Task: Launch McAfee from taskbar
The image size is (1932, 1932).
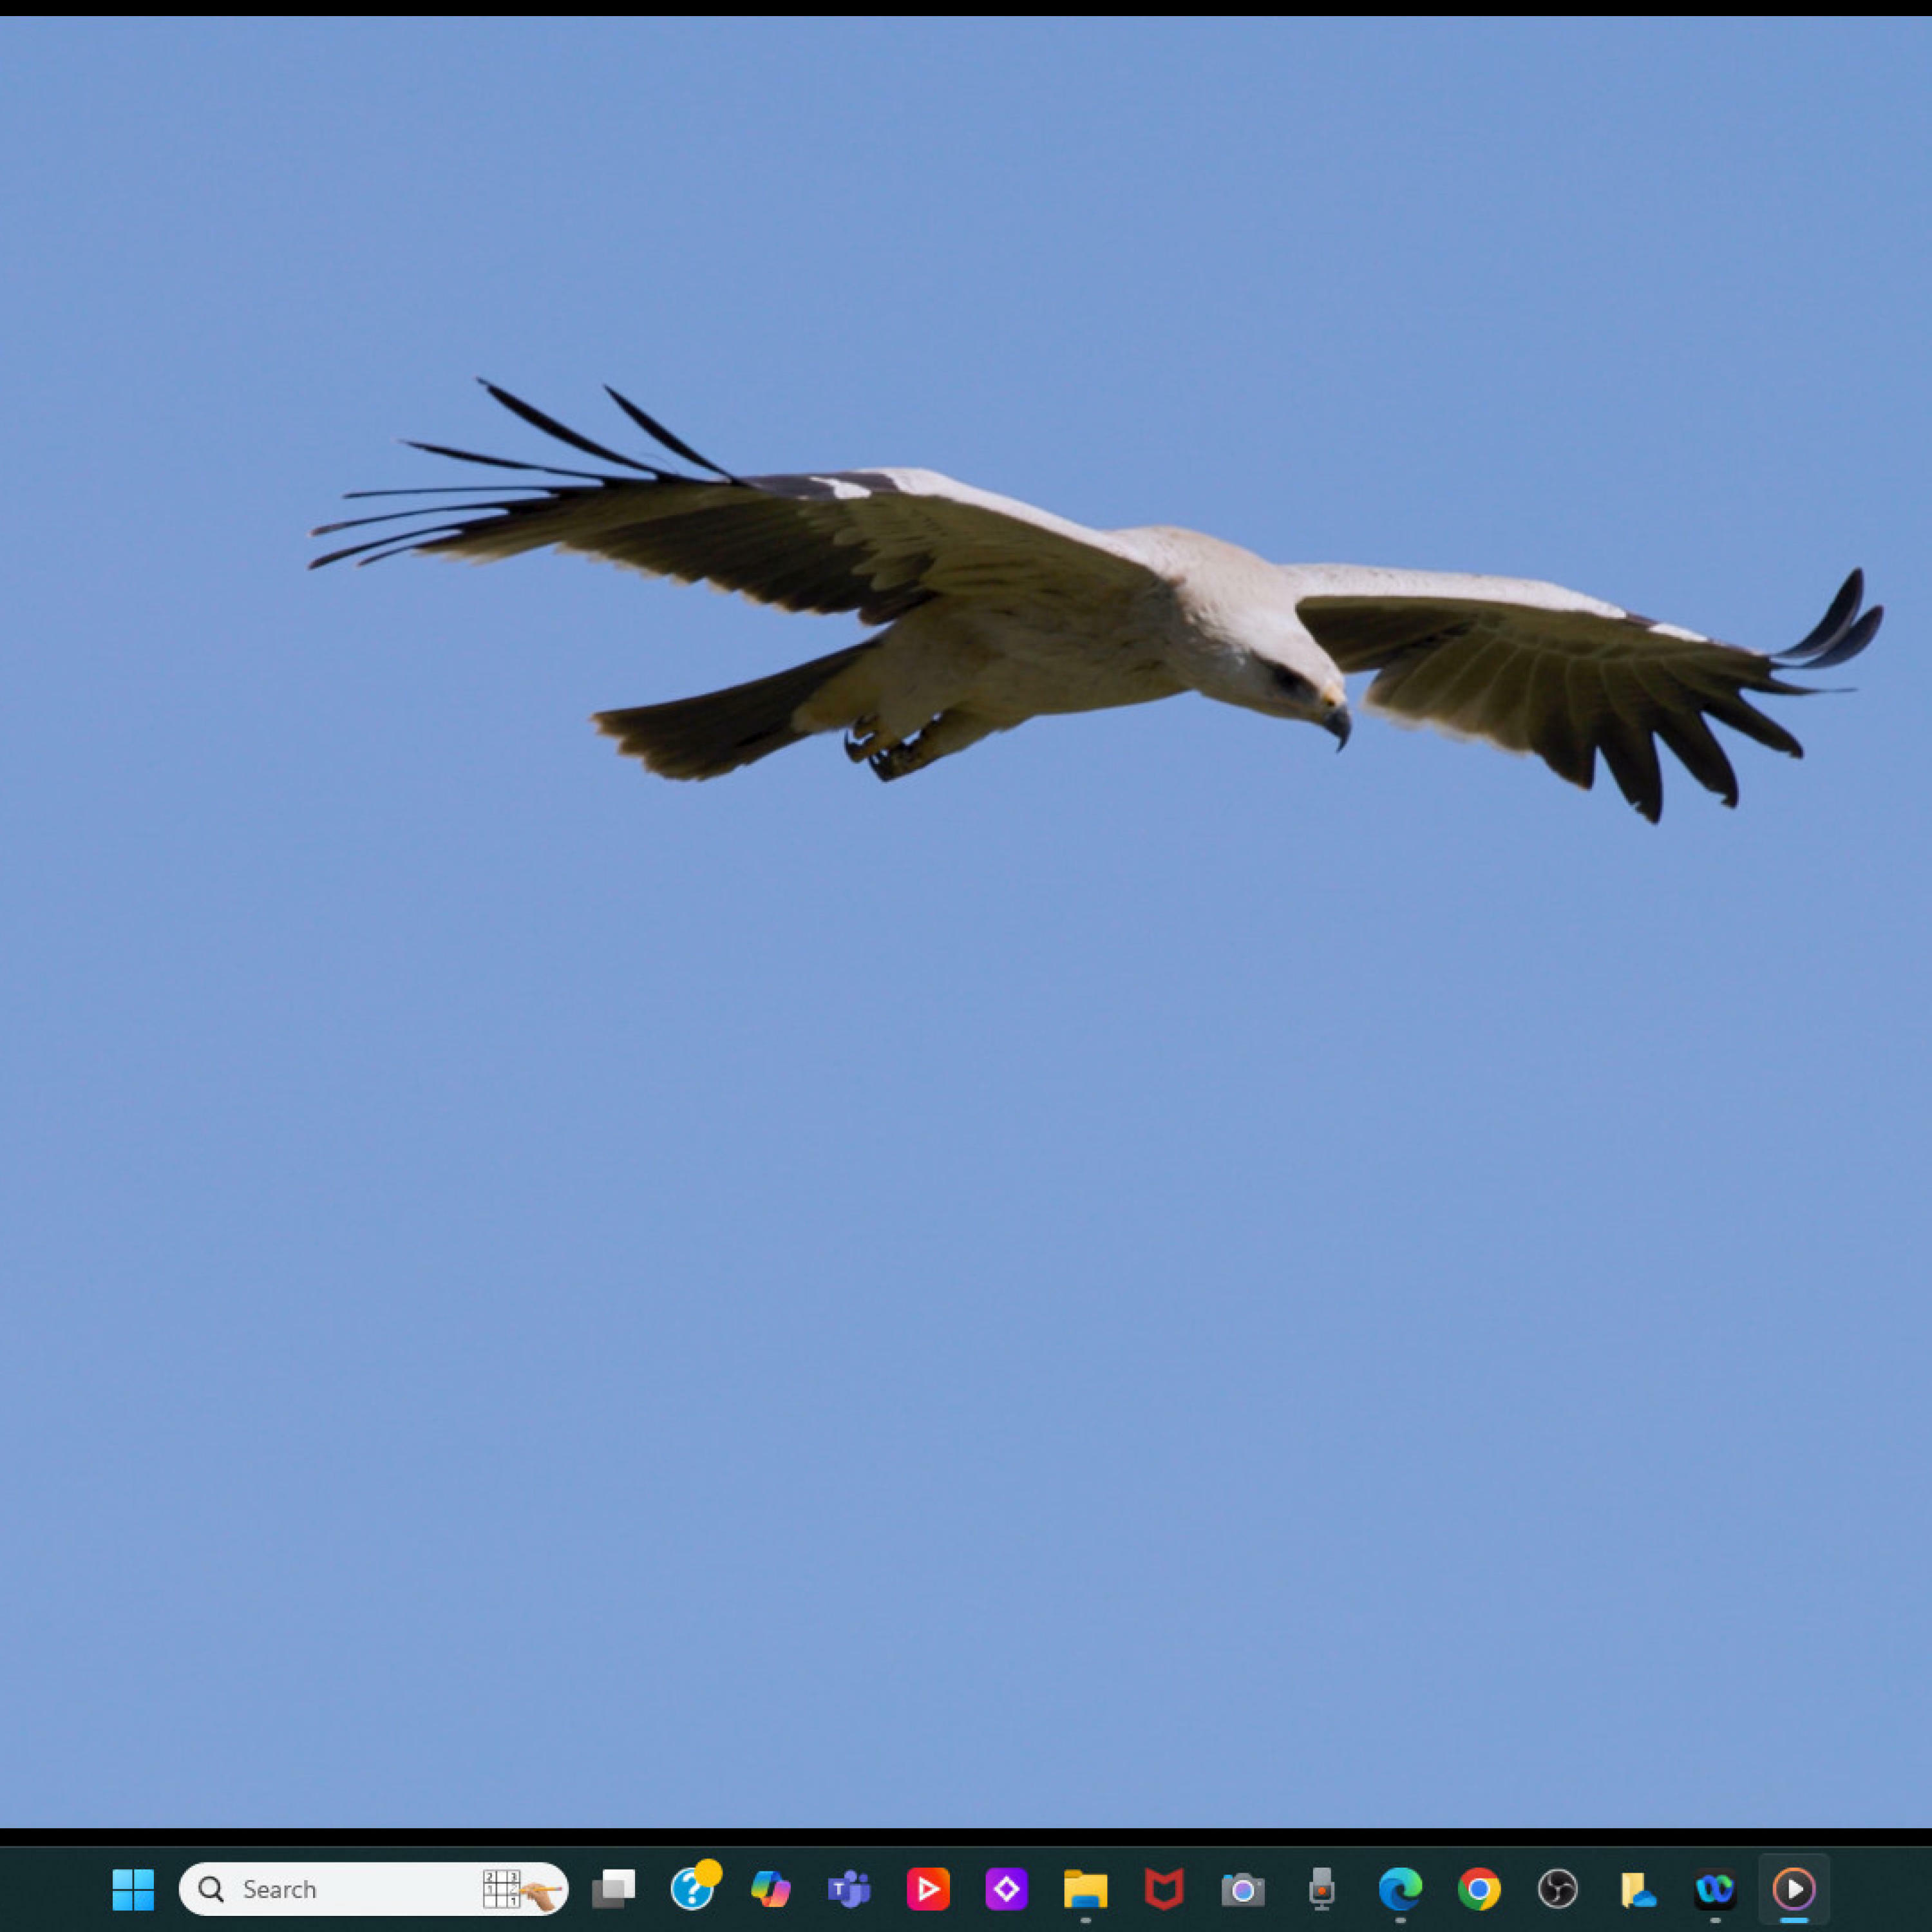Action: [1164, 1889]
